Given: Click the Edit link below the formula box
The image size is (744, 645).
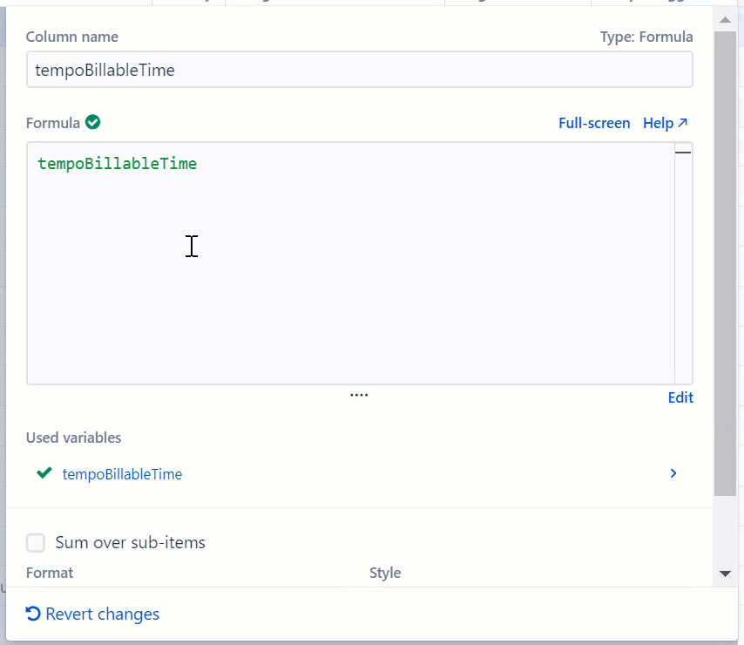Looking at the screenshot, I should pyautogui.click(x=680, y=397).
